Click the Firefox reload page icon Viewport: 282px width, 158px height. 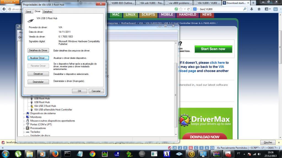tap(188, 9)
